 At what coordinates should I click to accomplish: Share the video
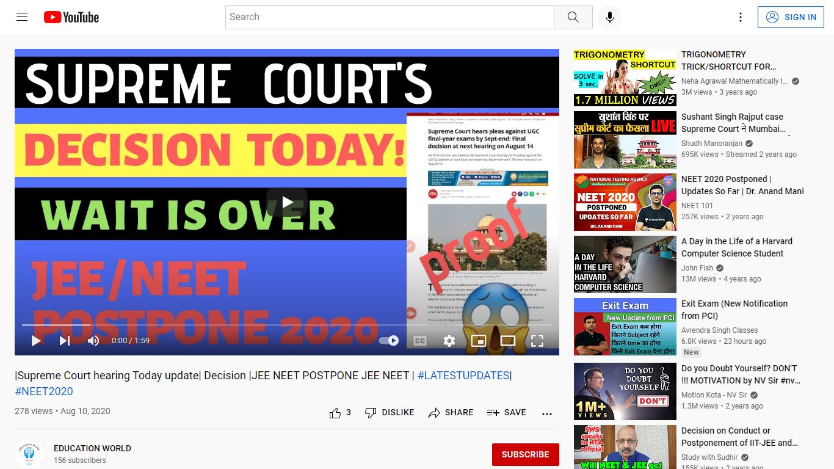[x=451, y=413]
